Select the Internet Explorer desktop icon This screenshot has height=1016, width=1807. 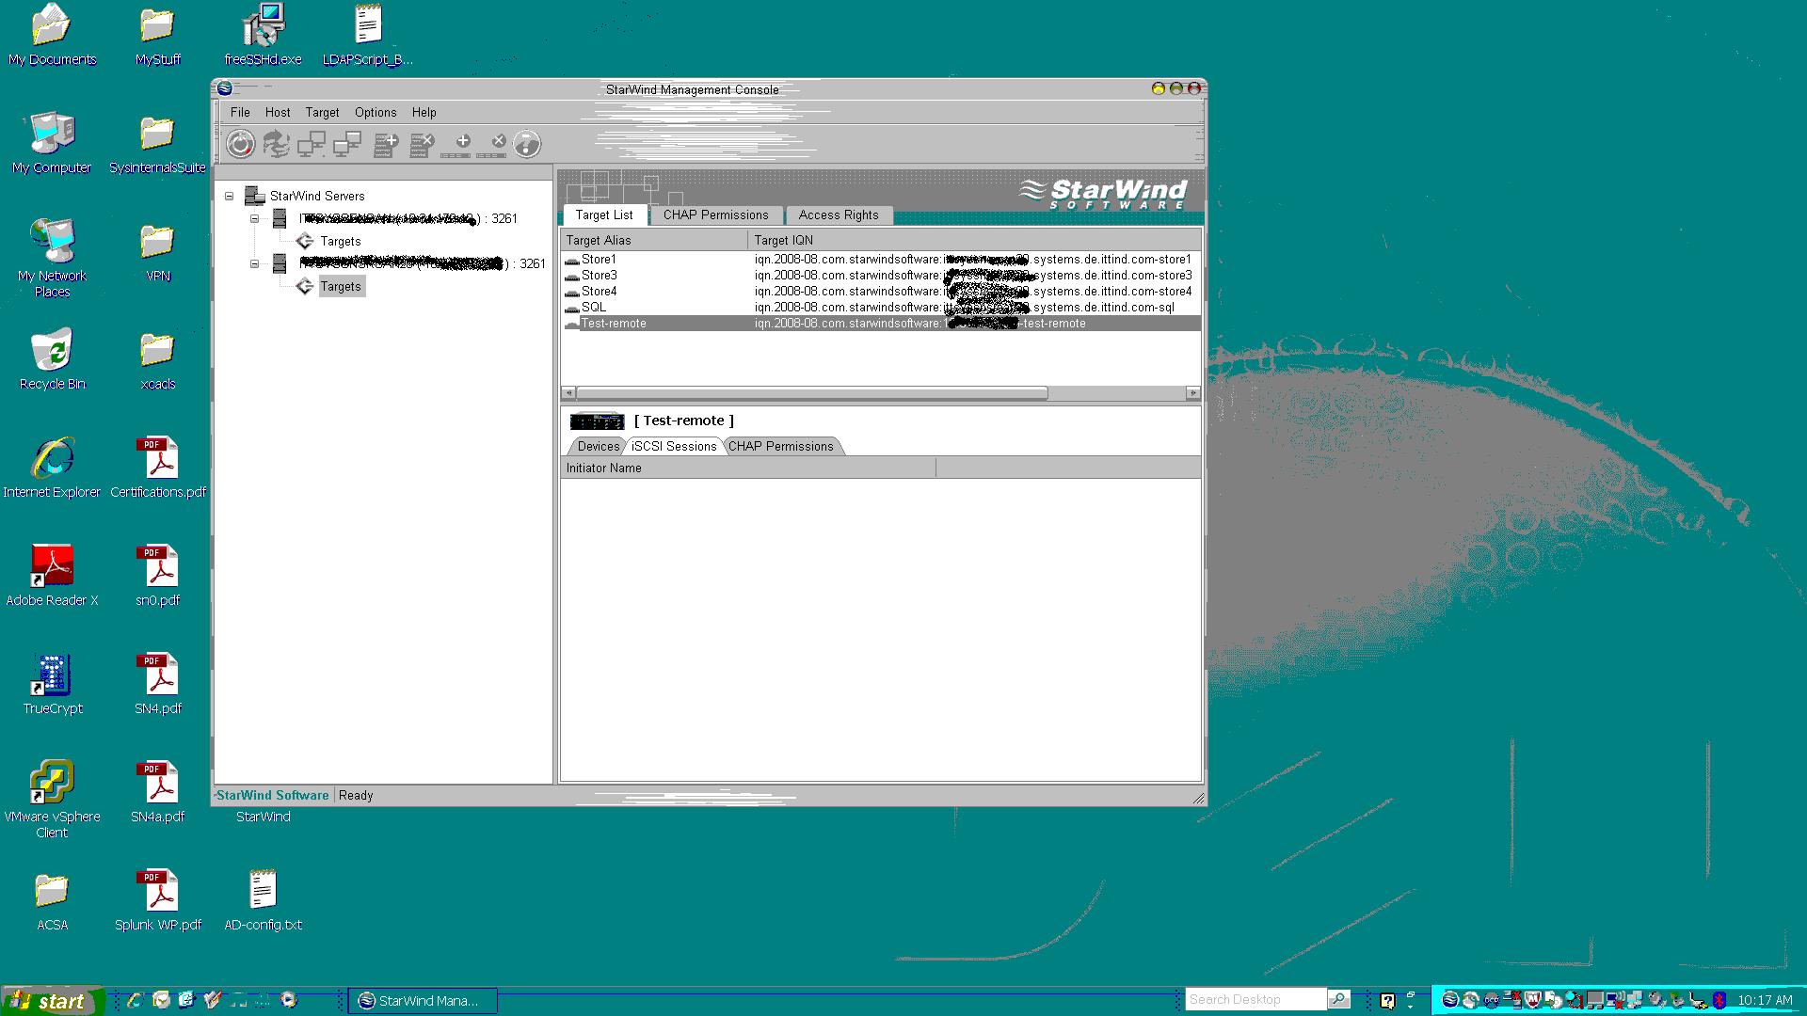pyautogui.click(x=52, y=468)
